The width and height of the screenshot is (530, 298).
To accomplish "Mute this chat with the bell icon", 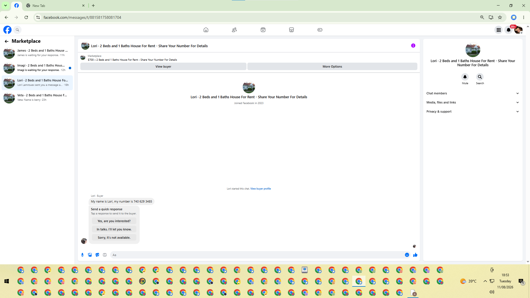I will coord(465,77).
